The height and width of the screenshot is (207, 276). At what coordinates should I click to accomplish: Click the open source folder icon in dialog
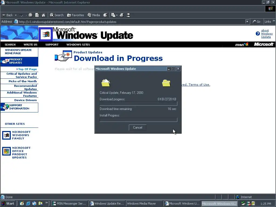tap(106, 83)
